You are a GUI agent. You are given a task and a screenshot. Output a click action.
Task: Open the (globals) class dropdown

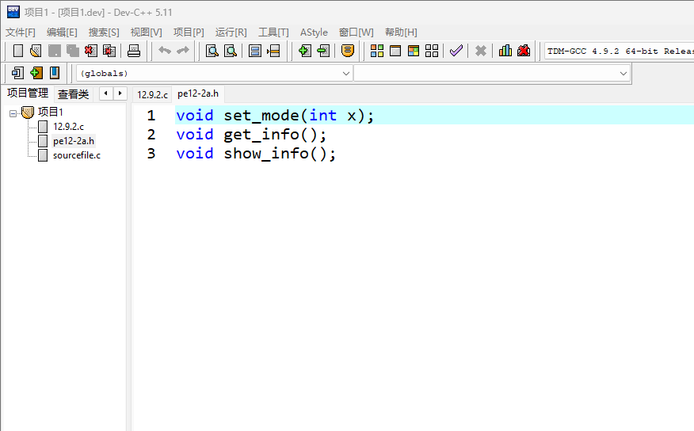[215, 74]
